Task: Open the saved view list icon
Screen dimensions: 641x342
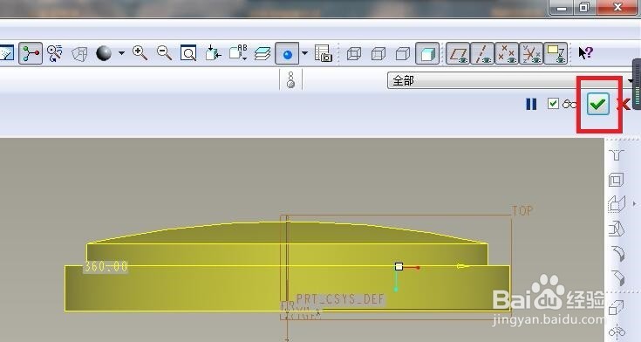Action: pyautogui.click(x=238, y=53)
